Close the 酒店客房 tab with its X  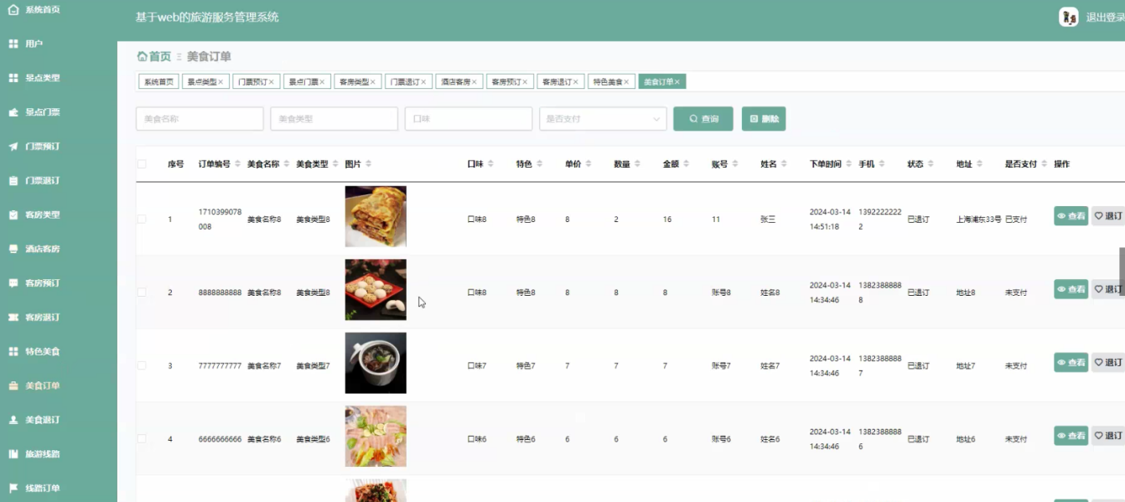pos(474,82)
